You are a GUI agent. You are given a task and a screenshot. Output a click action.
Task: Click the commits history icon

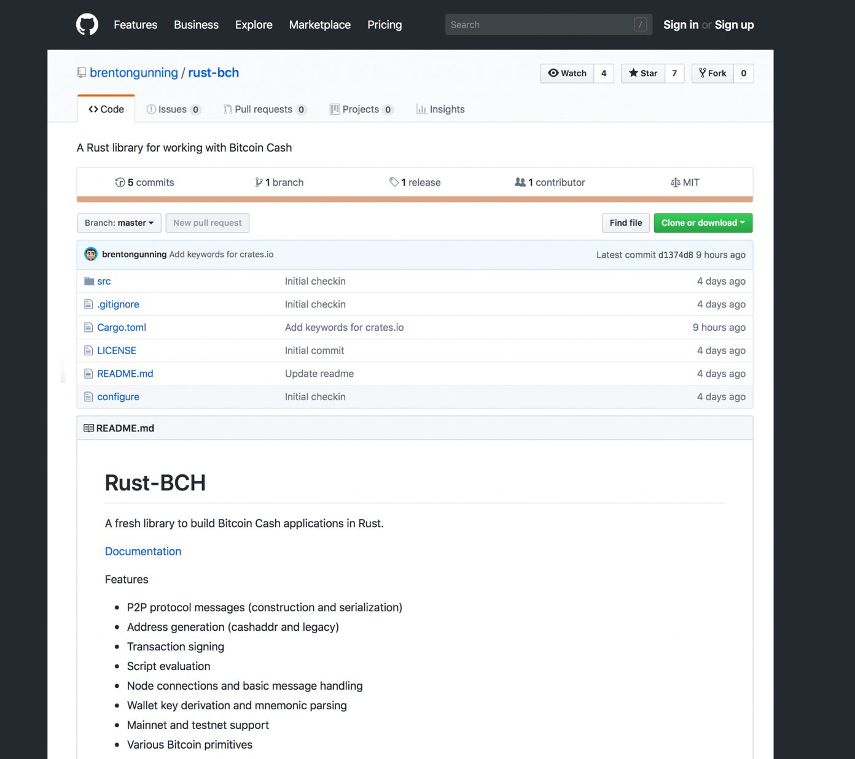click(x=120, y=182)
